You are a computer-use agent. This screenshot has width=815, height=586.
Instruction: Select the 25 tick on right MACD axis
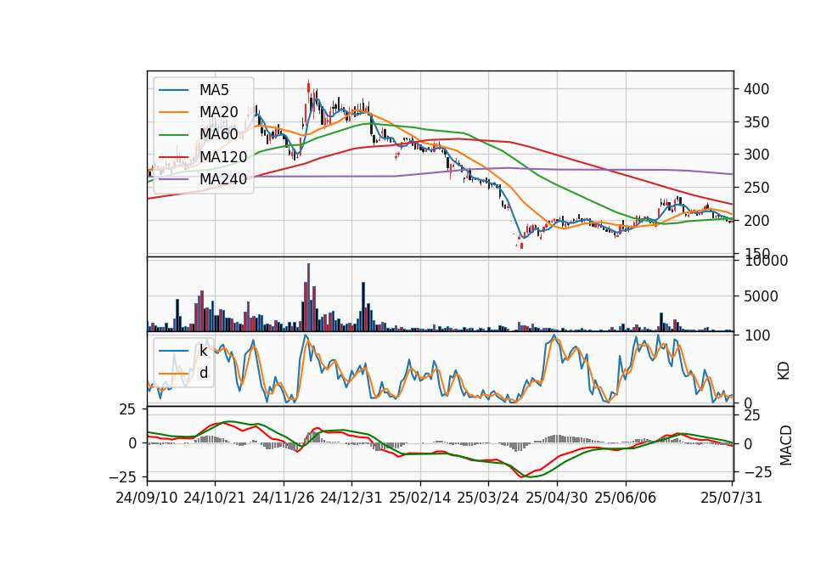[752, 415]
